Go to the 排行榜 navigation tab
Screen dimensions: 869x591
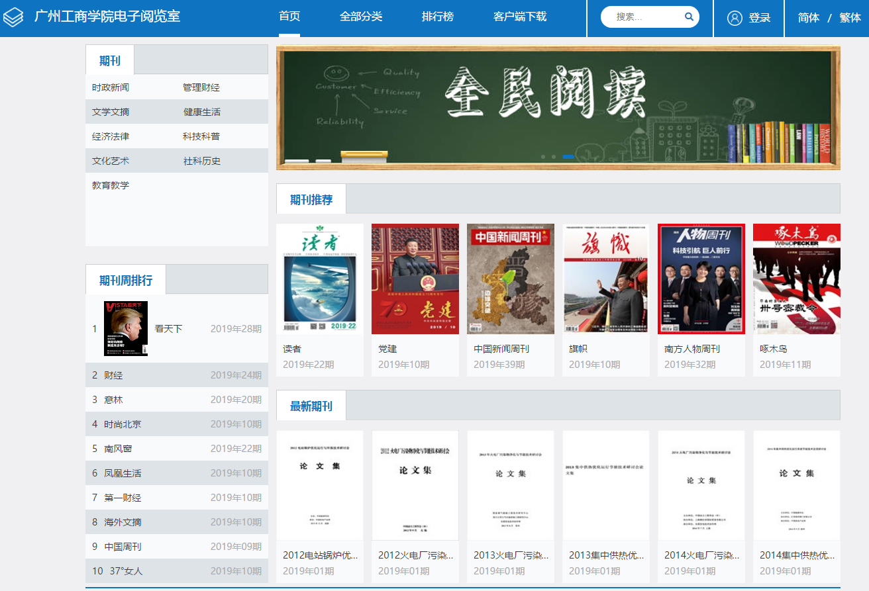(438, 17)
